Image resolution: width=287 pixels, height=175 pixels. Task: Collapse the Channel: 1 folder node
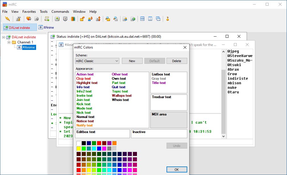tap(9, 42)
